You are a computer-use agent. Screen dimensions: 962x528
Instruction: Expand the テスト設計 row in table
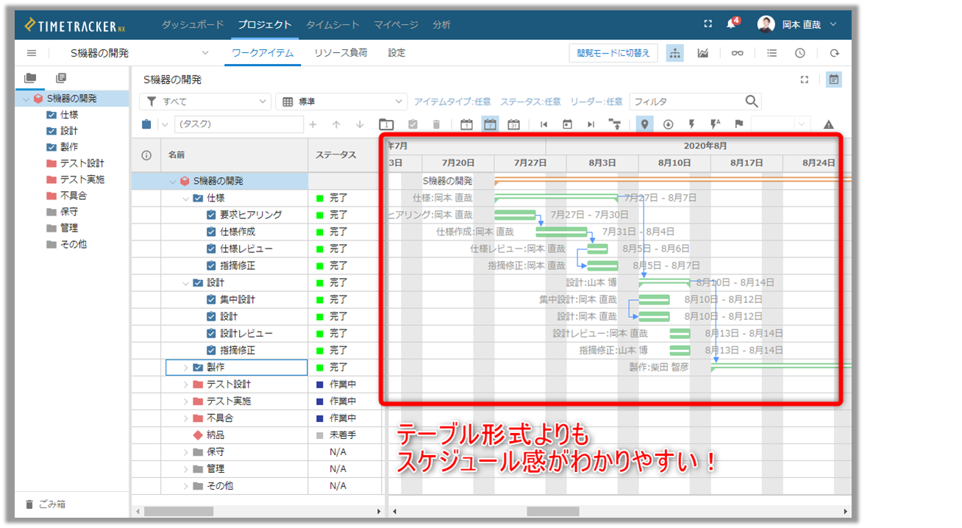point(185,384)
